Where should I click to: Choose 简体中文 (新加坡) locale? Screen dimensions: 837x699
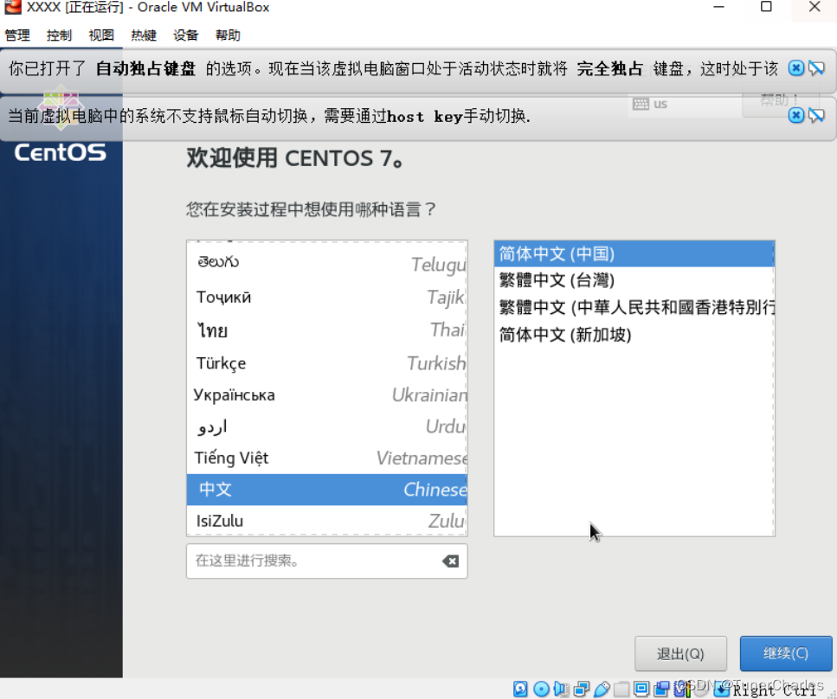click(634, 335)
